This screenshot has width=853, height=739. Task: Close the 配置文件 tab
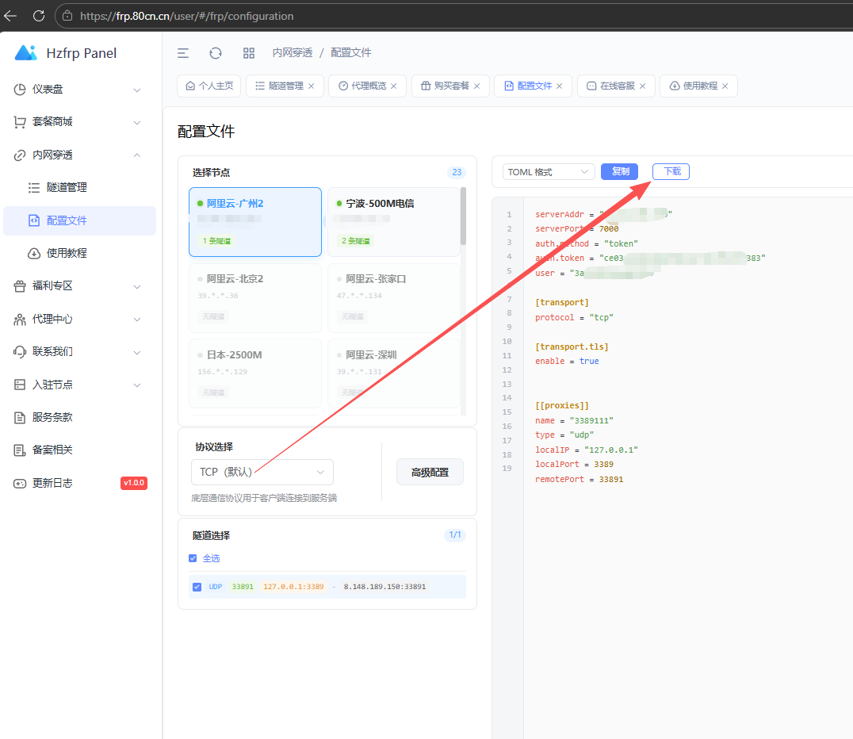pos(559,86)
